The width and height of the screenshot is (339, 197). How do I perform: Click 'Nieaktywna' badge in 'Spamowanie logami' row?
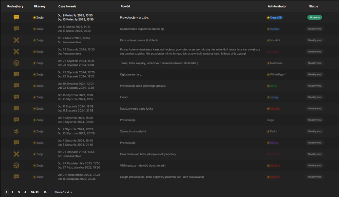[x=315, y=29]
